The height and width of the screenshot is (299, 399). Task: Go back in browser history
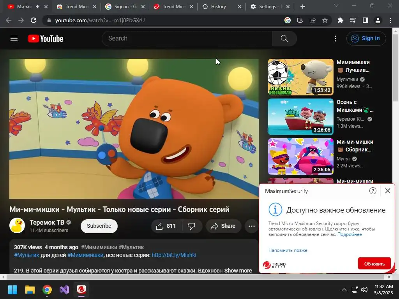coord(9,20)
